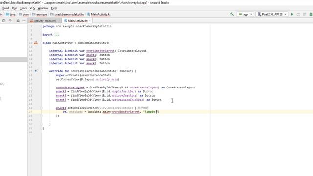Image resolution: width=313 pixels, height=176 pixels.
Task: Open the Run menu
Action: 14,8
